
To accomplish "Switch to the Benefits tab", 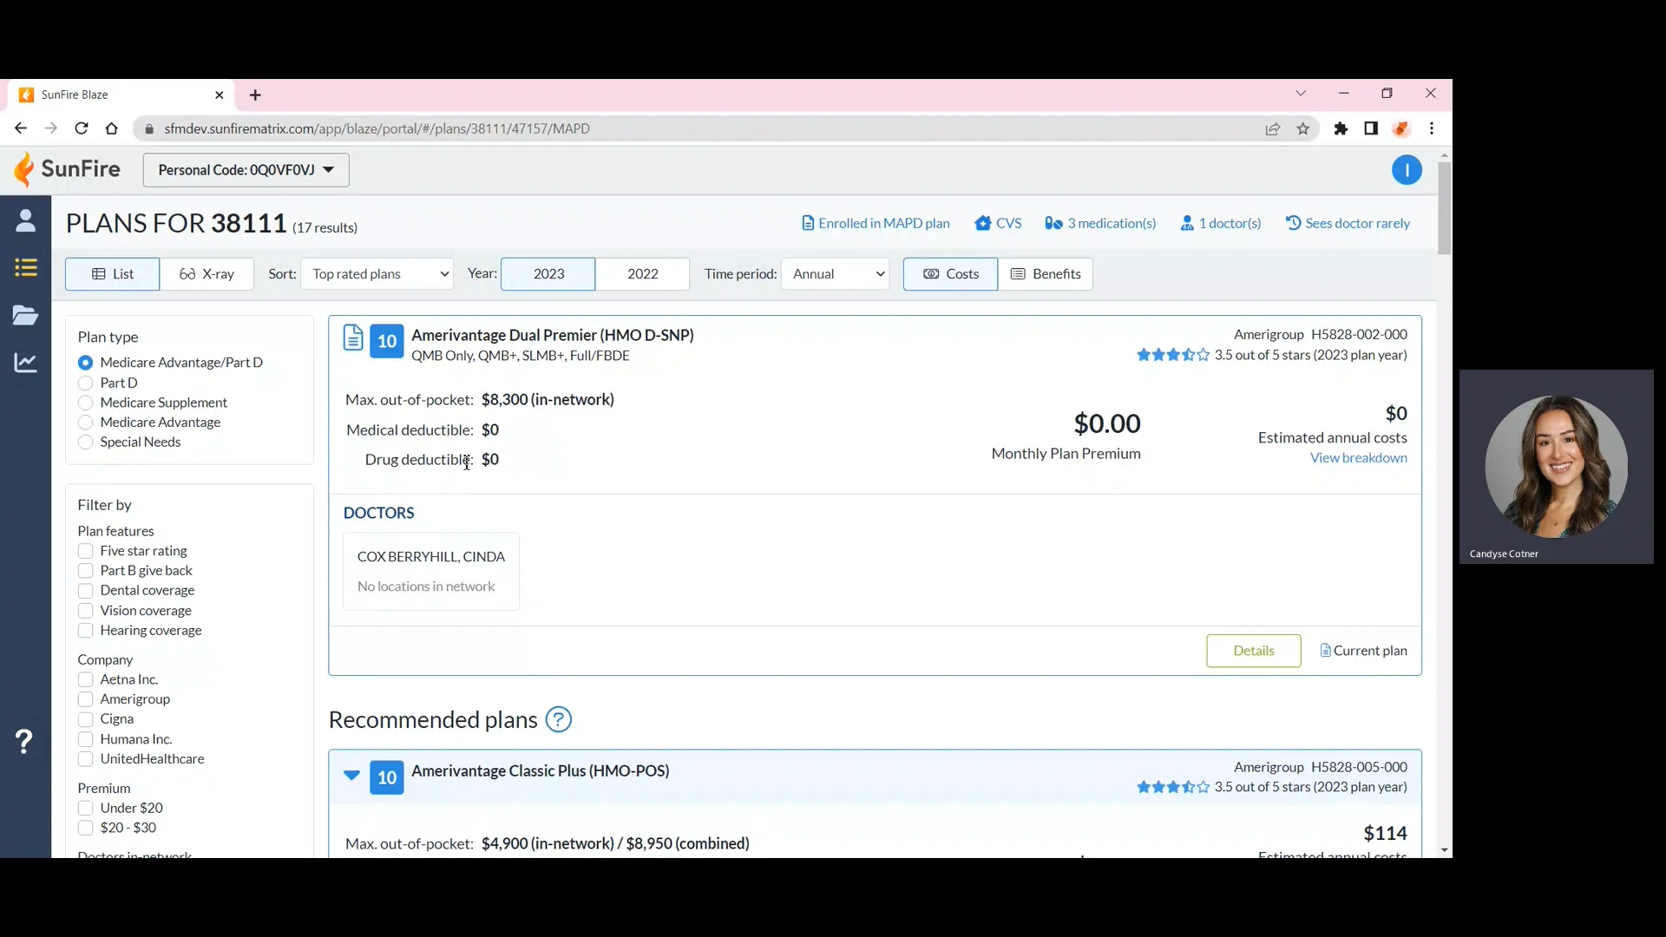I will click(1045, 274).
